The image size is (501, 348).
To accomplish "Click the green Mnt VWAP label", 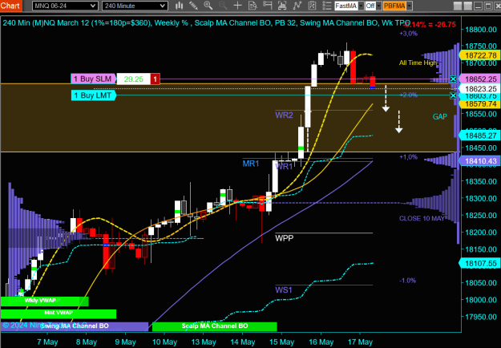I will pos(59,314).
